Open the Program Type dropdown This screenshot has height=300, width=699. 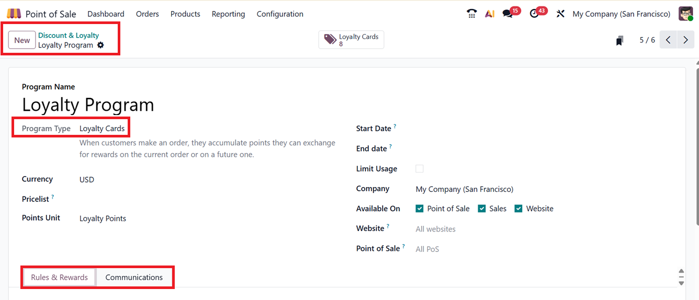[x=102, y=129]
